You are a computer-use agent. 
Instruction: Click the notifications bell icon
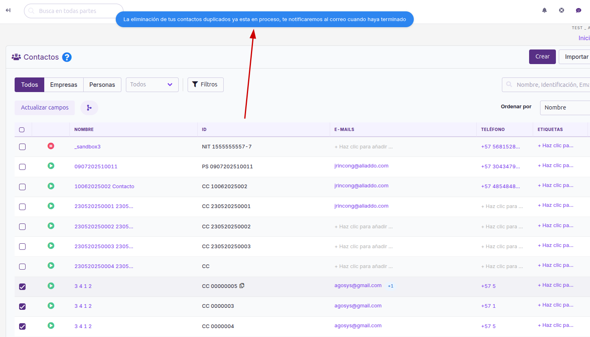pyautogui.click(x=545, y=11)
